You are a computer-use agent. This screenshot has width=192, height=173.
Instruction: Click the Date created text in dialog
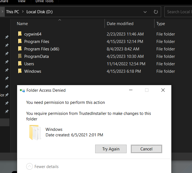(x=74, y=135)
